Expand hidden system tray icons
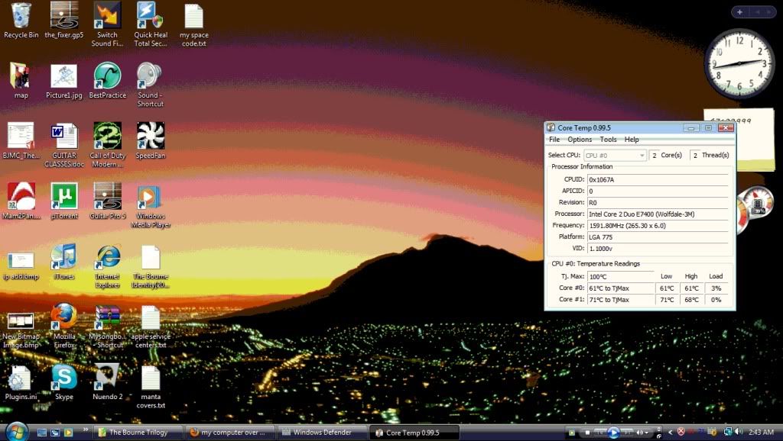Screen dimensions: 783x441 pyautogui.click(x=669, y=431)
